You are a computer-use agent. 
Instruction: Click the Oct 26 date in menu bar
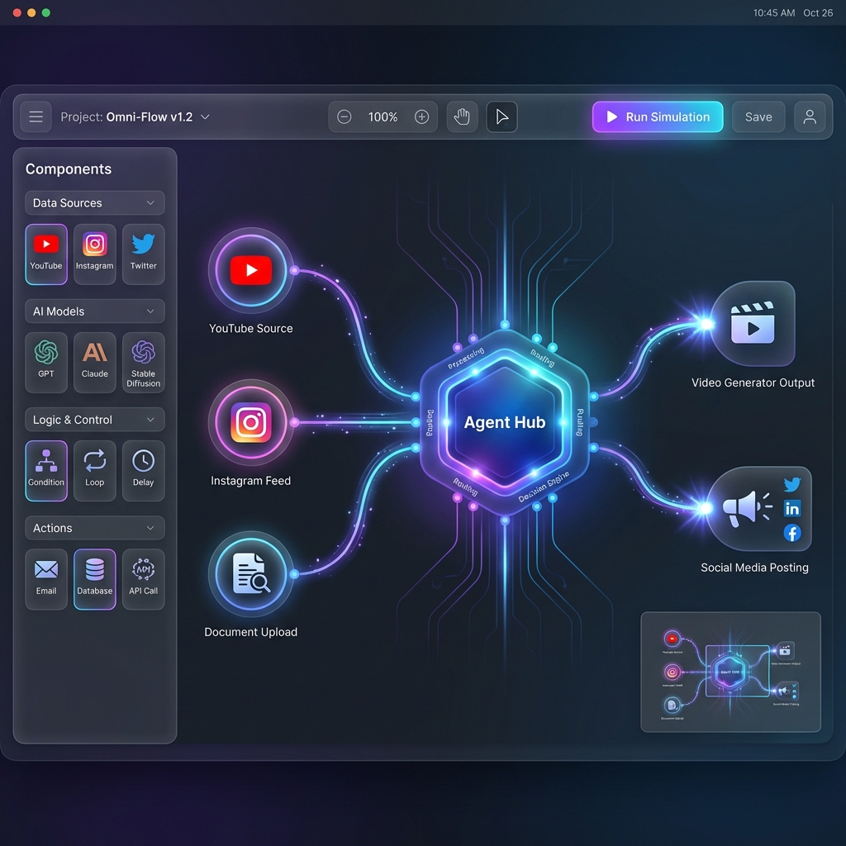[x=818, y=13]
